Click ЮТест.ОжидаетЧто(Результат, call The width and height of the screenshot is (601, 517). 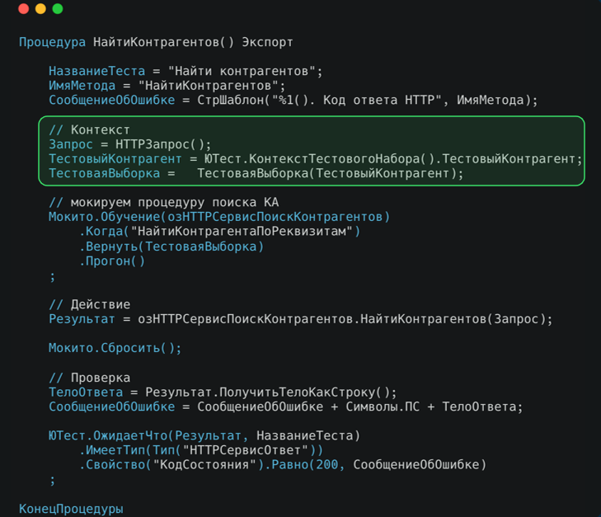click(148, 435)
